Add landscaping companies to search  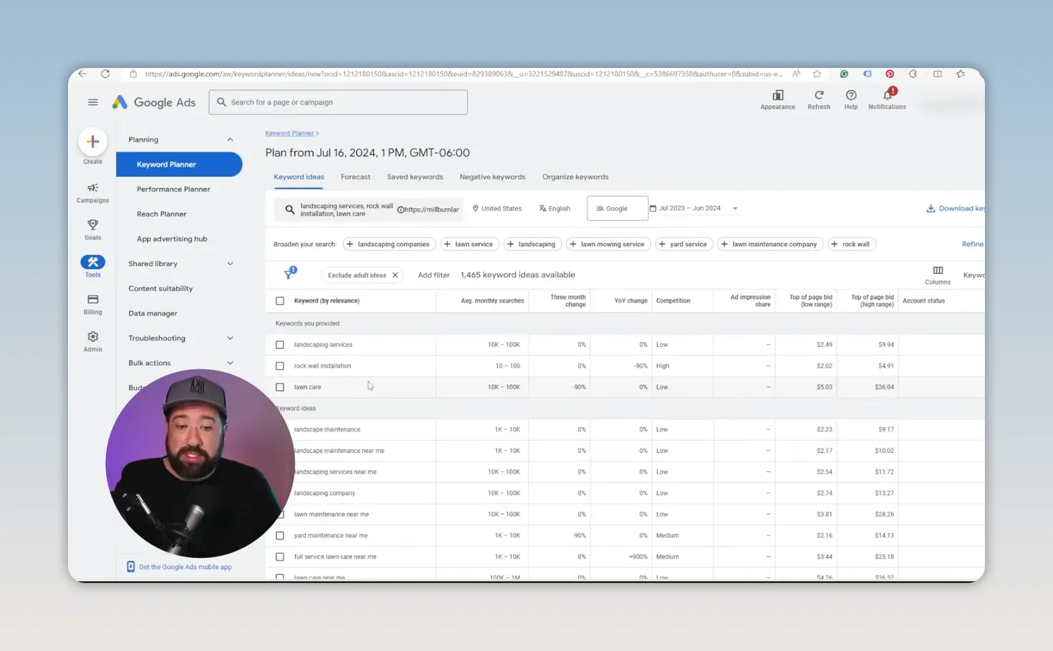[388, 244]
